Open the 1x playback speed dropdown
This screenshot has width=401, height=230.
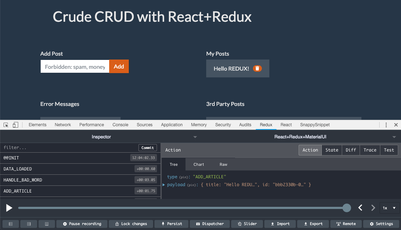[x=389, y=208]
